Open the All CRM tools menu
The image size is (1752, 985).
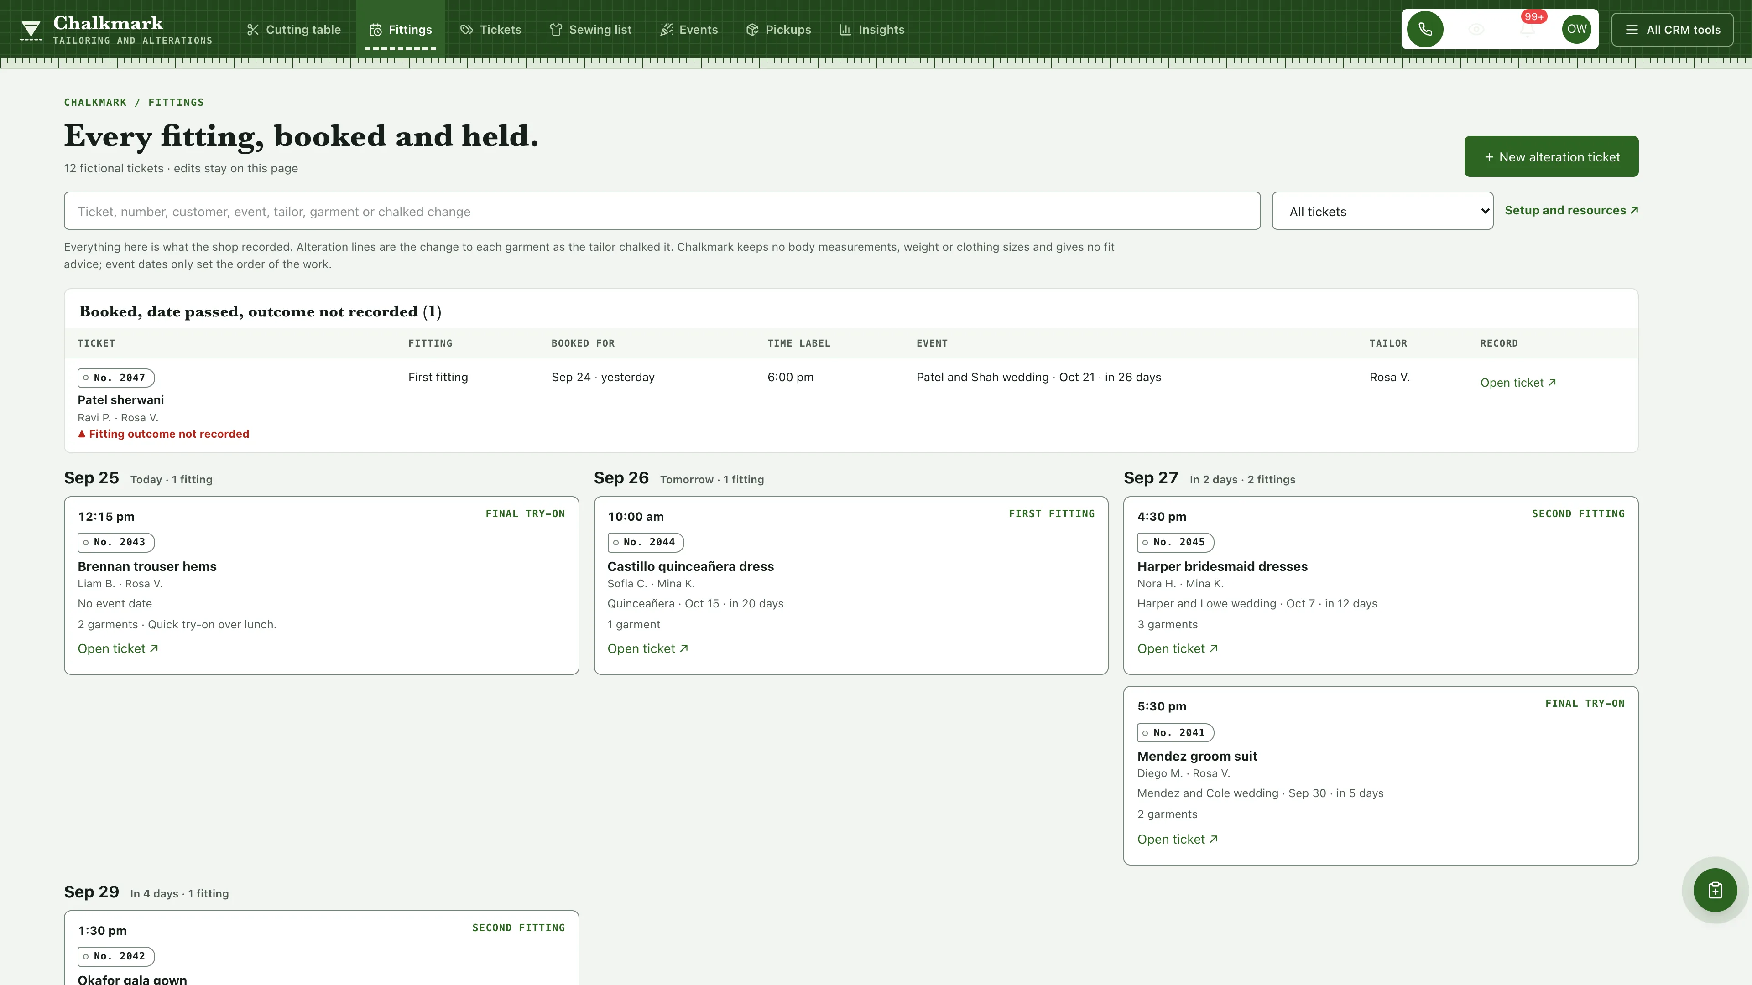point(1673,30)
